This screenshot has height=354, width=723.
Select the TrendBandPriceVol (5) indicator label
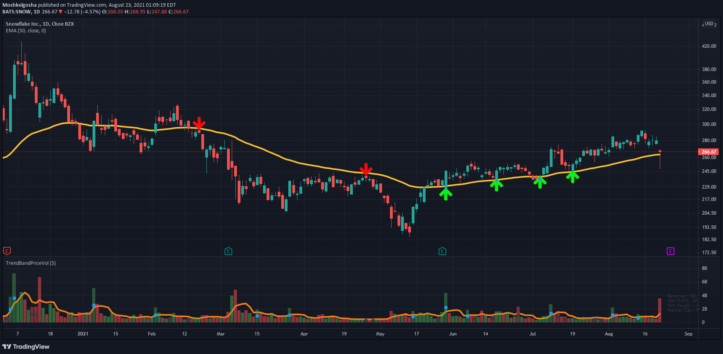click(x=31, y=263)
